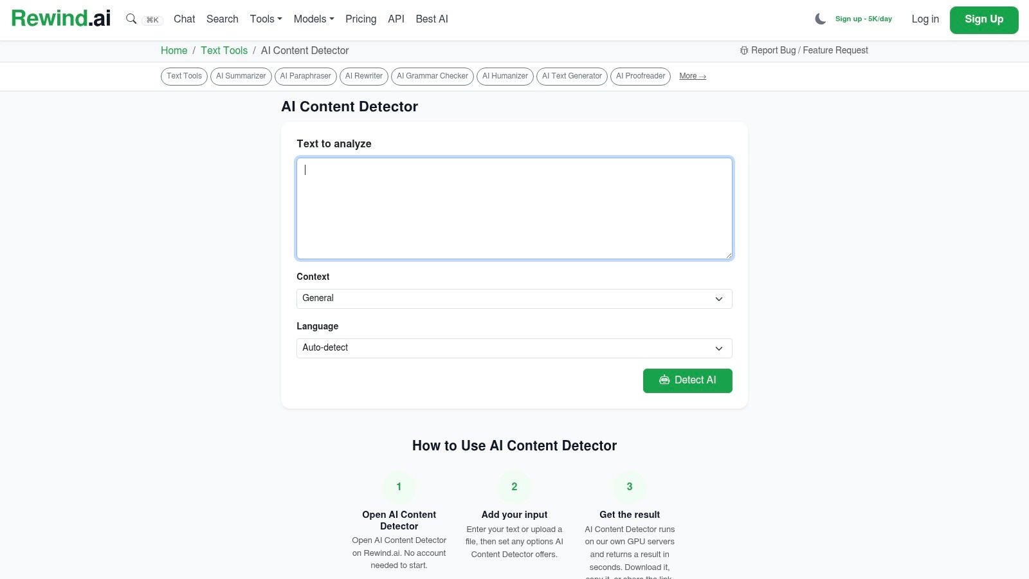The image size is (1029, 579).
Task: Open the API page
Action: [x=396, y=19]
